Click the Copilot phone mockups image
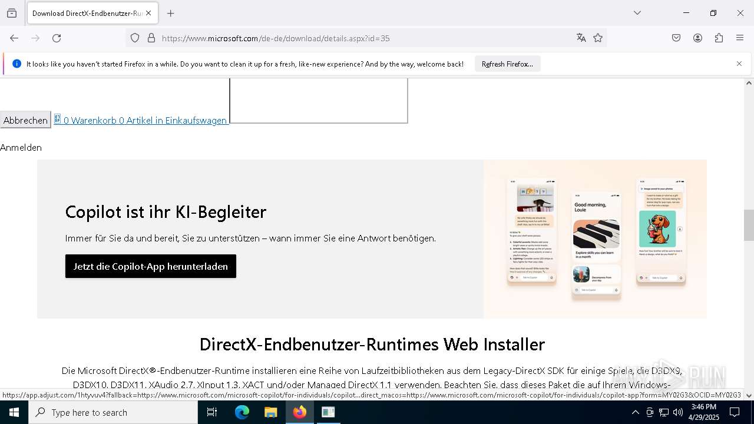This screenshot has width=754, height=424. 596,239
